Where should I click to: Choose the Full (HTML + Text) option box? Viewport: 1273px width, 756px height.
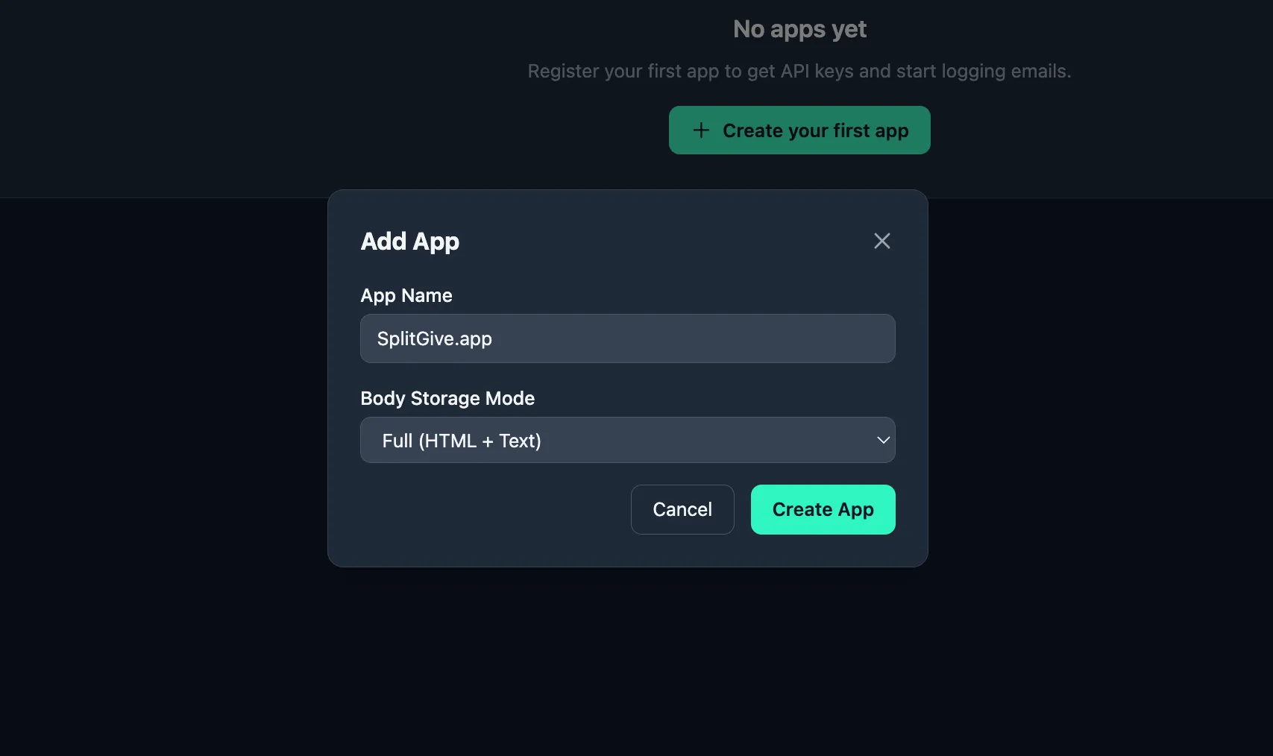coord(627,440)
